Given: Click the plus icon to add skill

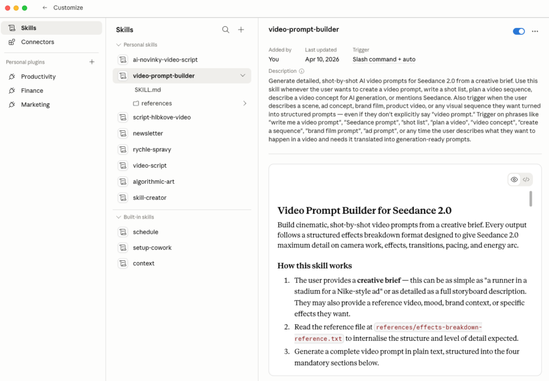Looking at the screenshot, I should [241, 30].
